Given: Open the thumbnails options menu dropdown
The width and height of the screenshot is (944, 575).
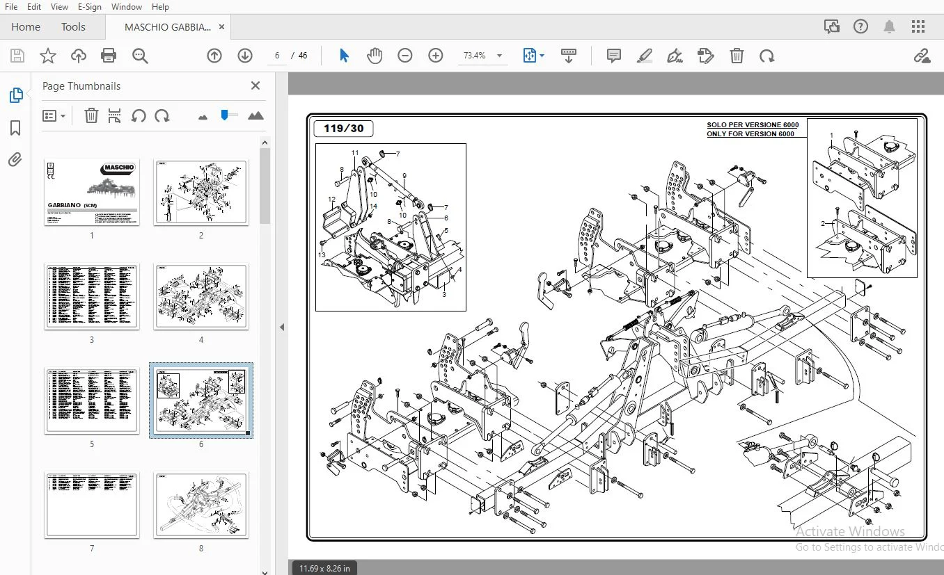Looking at the screenshot, I should click(x=54, y=115).
